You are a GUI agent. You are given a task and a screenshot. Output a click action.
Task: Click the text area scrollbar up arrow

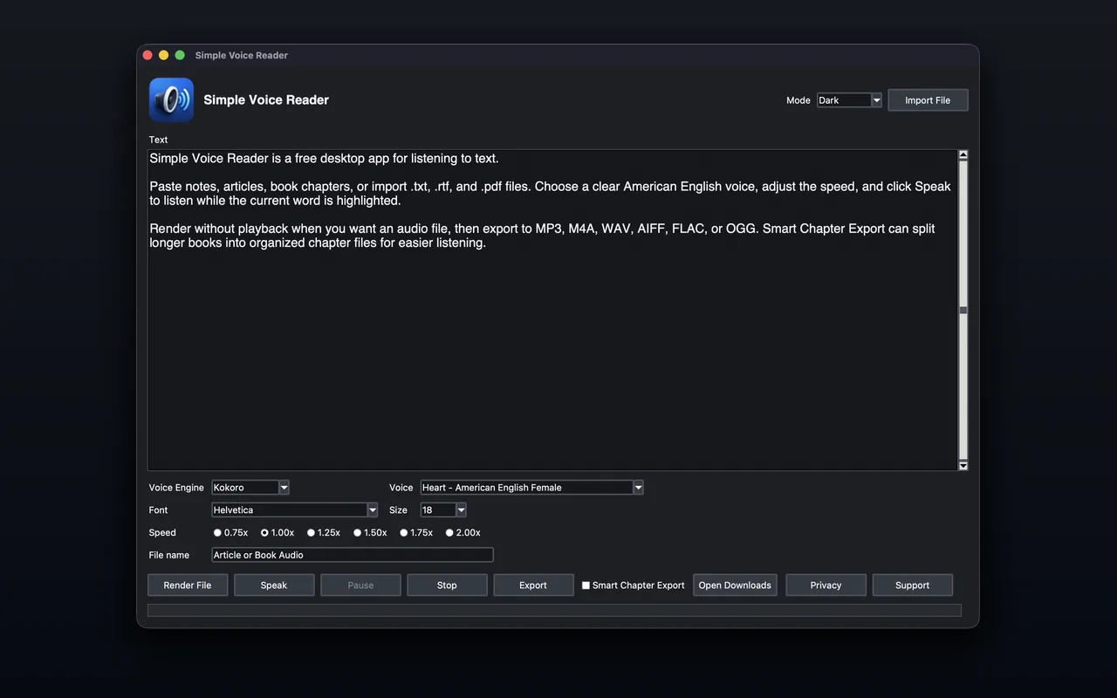(963, 155)
